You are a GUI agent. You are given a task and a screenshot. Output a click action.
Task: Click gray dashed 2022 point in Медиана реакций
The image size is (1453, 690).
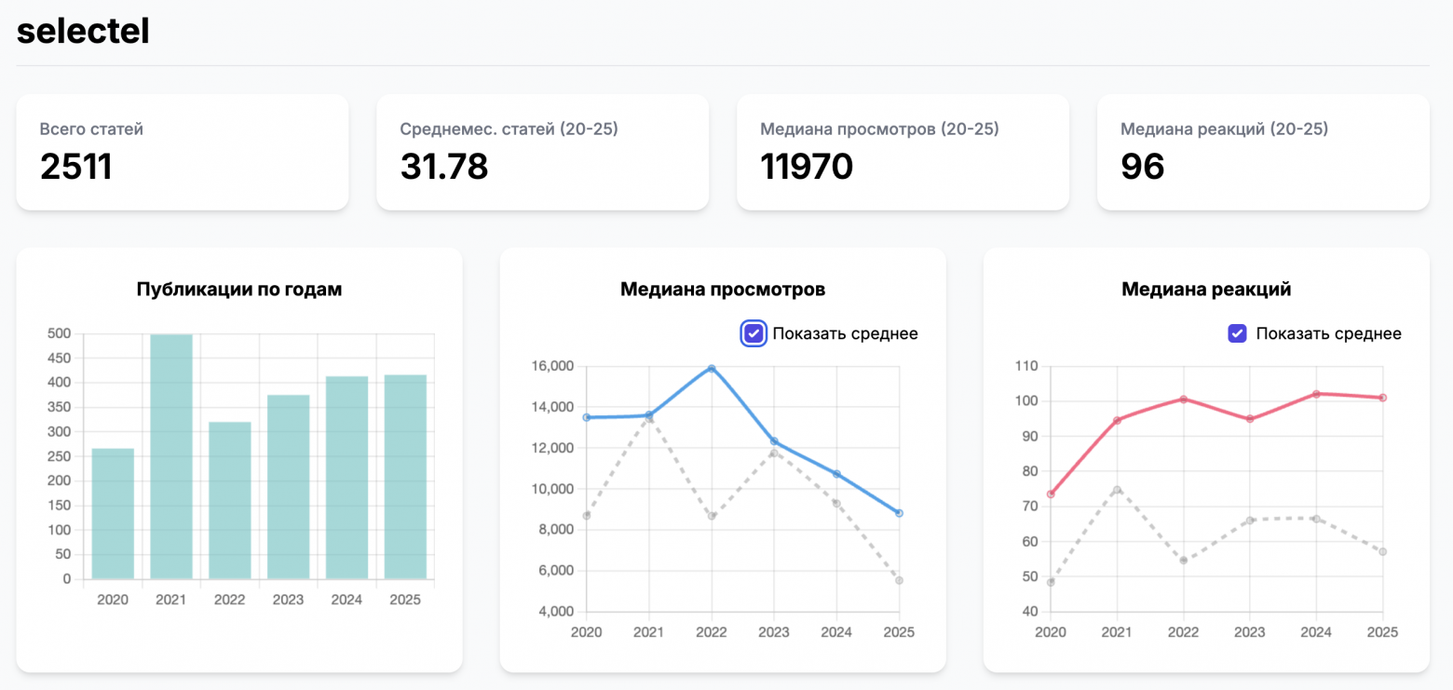tap(1184, 561)
